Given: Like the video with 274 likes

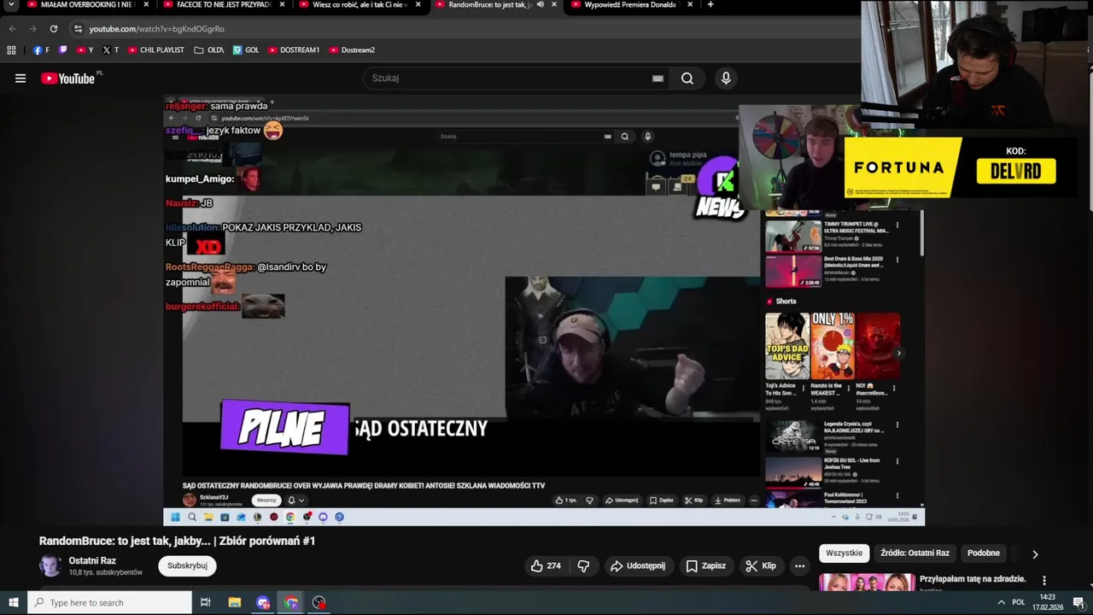Looking at the screenshot, I should point(546,565).
